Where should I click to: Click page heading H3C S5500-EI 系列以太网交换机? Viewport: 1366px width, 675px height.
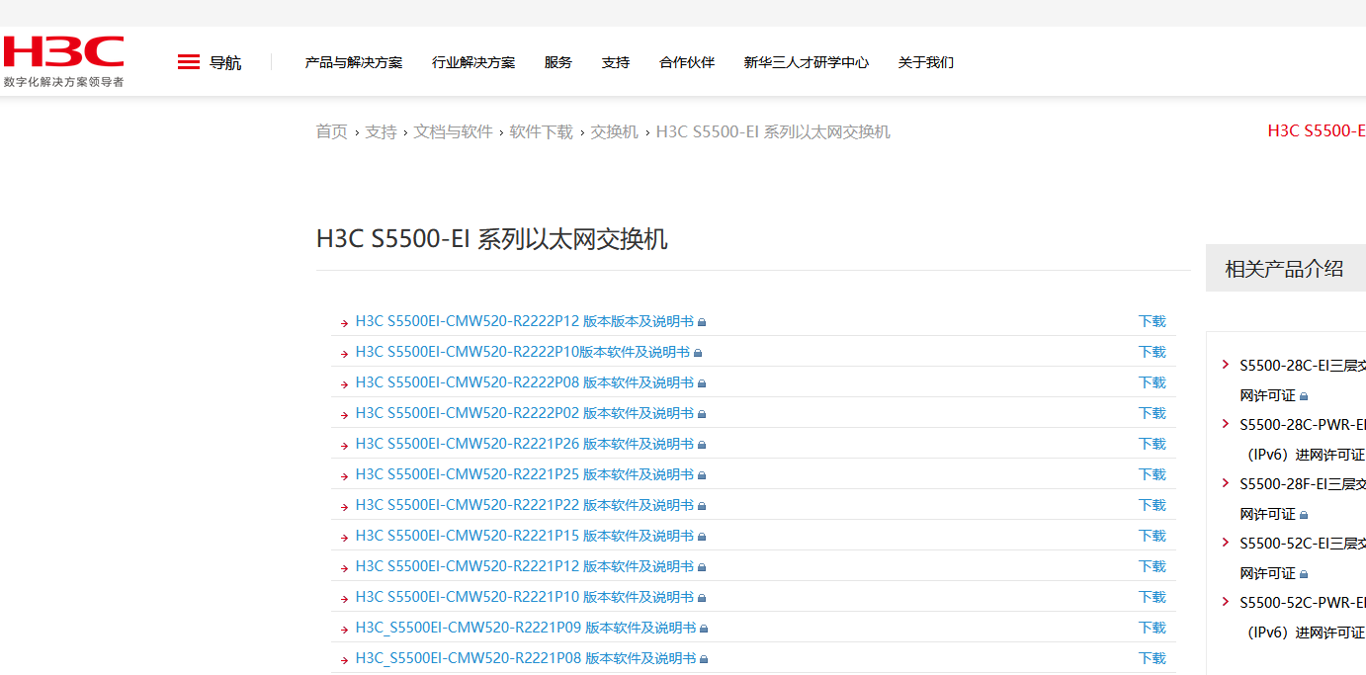[492, 238]
